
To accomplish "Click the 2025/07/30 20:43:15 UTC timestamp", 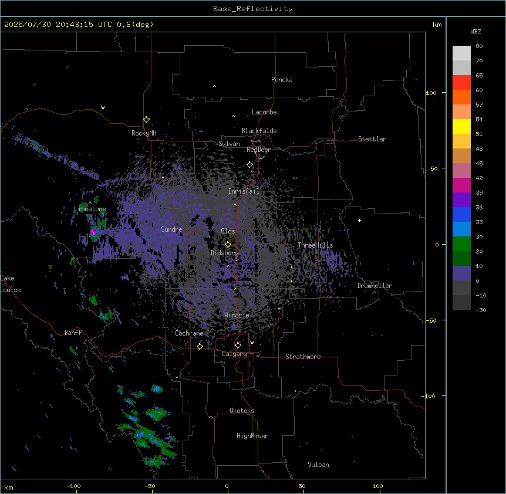I will coord(58,25).
